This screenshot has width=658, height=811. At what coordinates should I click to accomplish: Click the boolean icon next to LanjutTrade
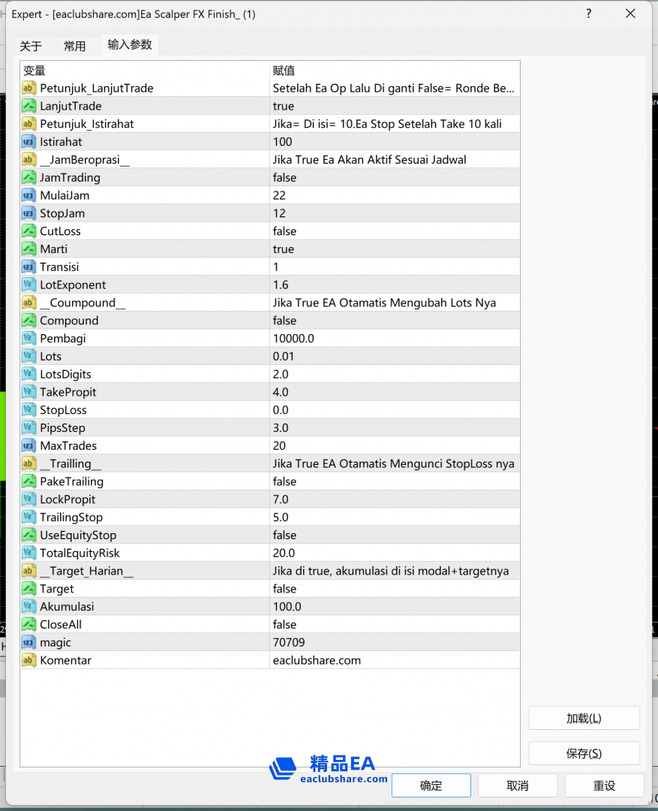(x=29, y=107)
